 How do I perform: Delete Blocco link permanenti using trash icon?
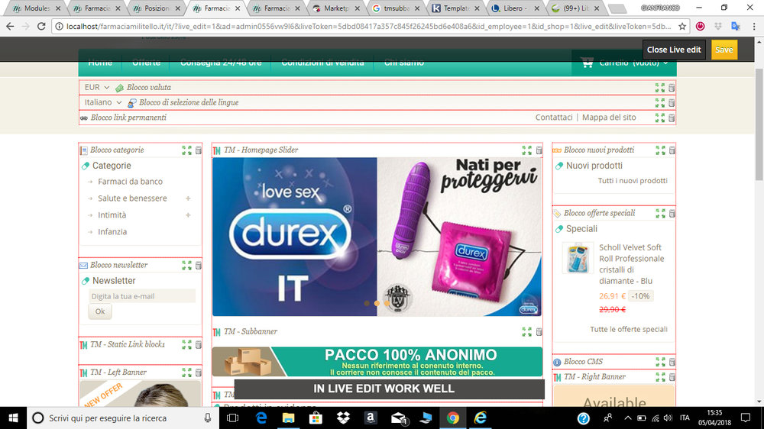point(672,118)
